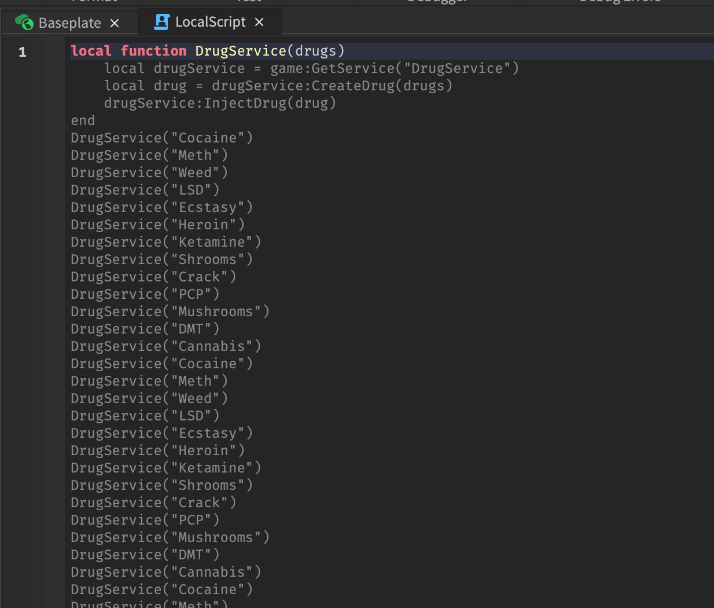Screen dimensions: 714x608
Task: Click the first DrugService("Heroin") line
Action: coord(157,225)
